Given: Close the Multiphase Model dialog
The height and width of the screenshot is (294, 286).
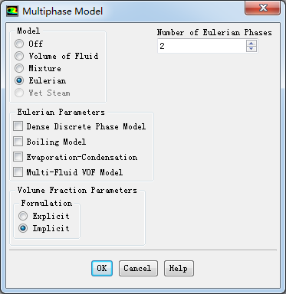Looking at the screenshot, I should coord(262,8).
